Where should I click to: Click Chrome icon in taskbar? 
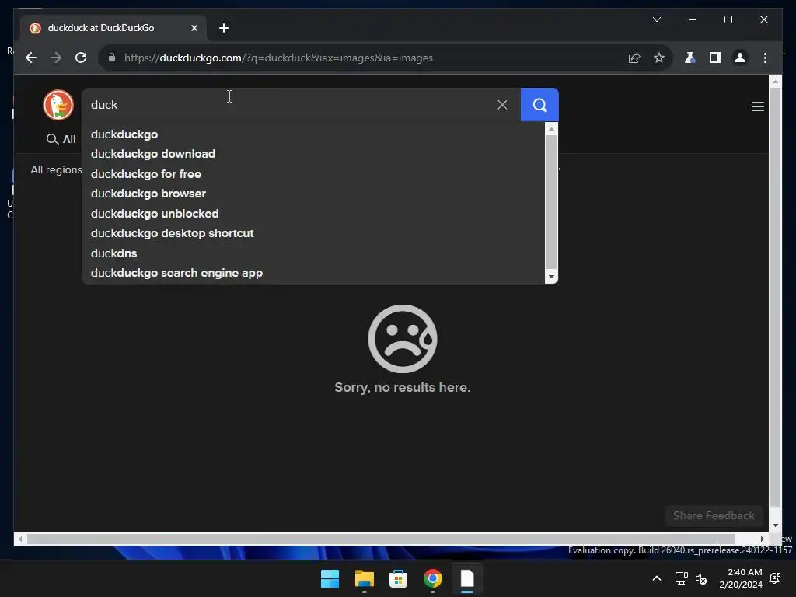point(432,578)
